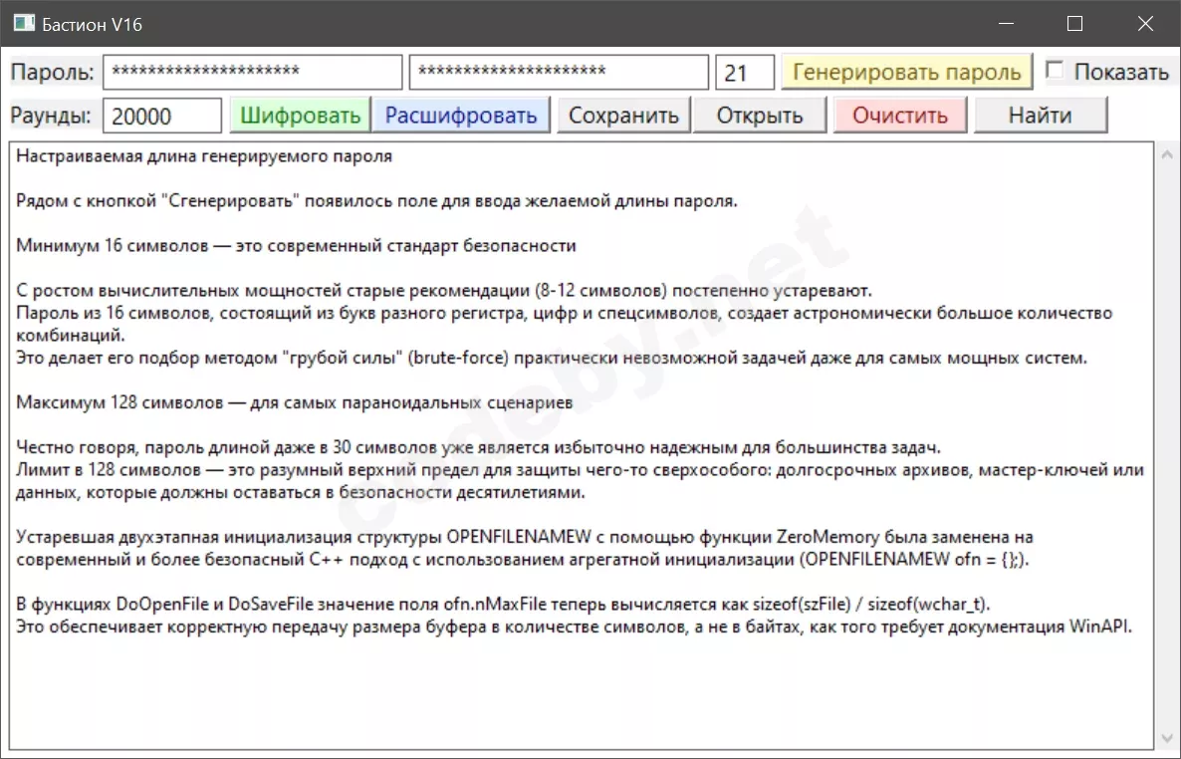Click the Найти button
The height and width of the screenshot is (759, 1181).
tap(1041, 114)
